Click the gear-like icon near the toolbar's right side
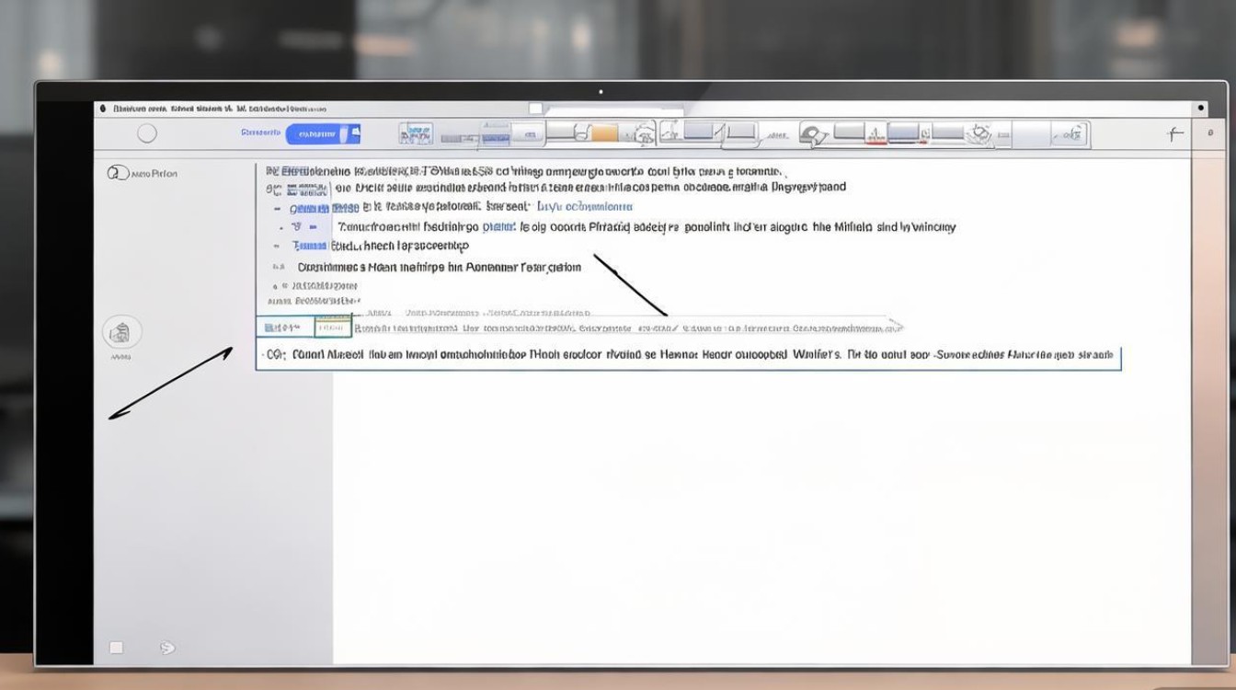 (x=979, y=134)
